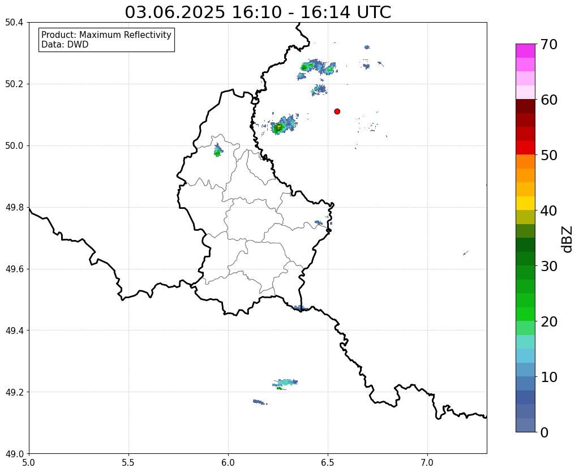
Task: Select the dark maroon color band below 60
Action: pos(525,106)
